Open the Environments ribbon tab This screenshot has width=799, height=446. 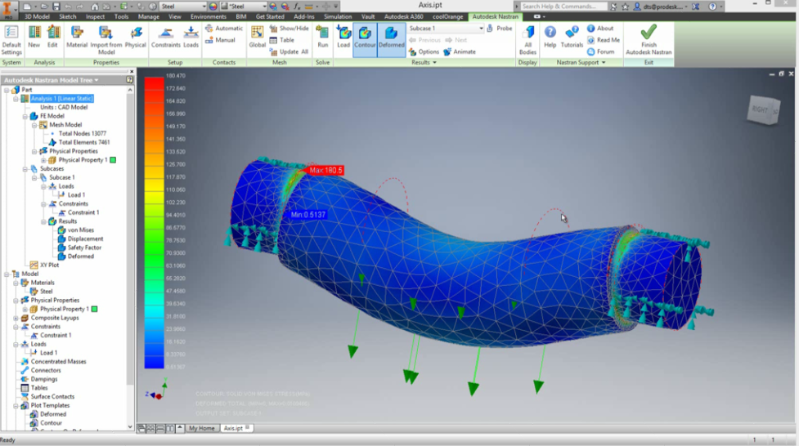(208, 17)
